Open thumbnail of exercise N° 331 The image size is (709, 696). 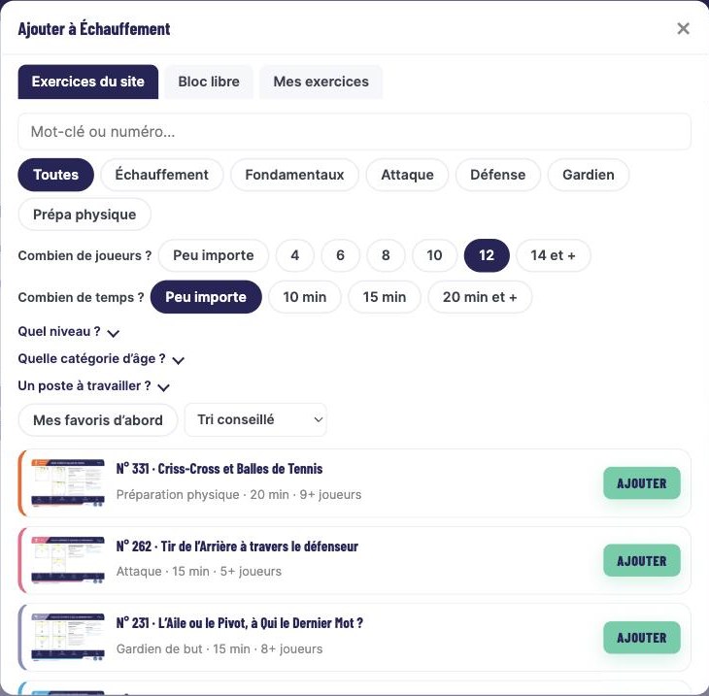click(68, 483)
